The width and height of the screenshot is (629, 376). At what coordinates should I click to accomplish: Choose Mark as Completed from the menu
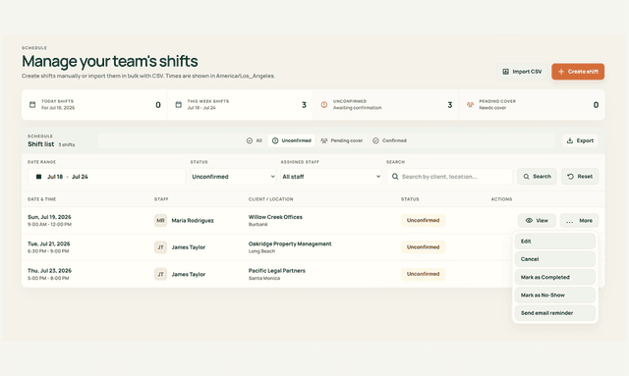(555, 277)
